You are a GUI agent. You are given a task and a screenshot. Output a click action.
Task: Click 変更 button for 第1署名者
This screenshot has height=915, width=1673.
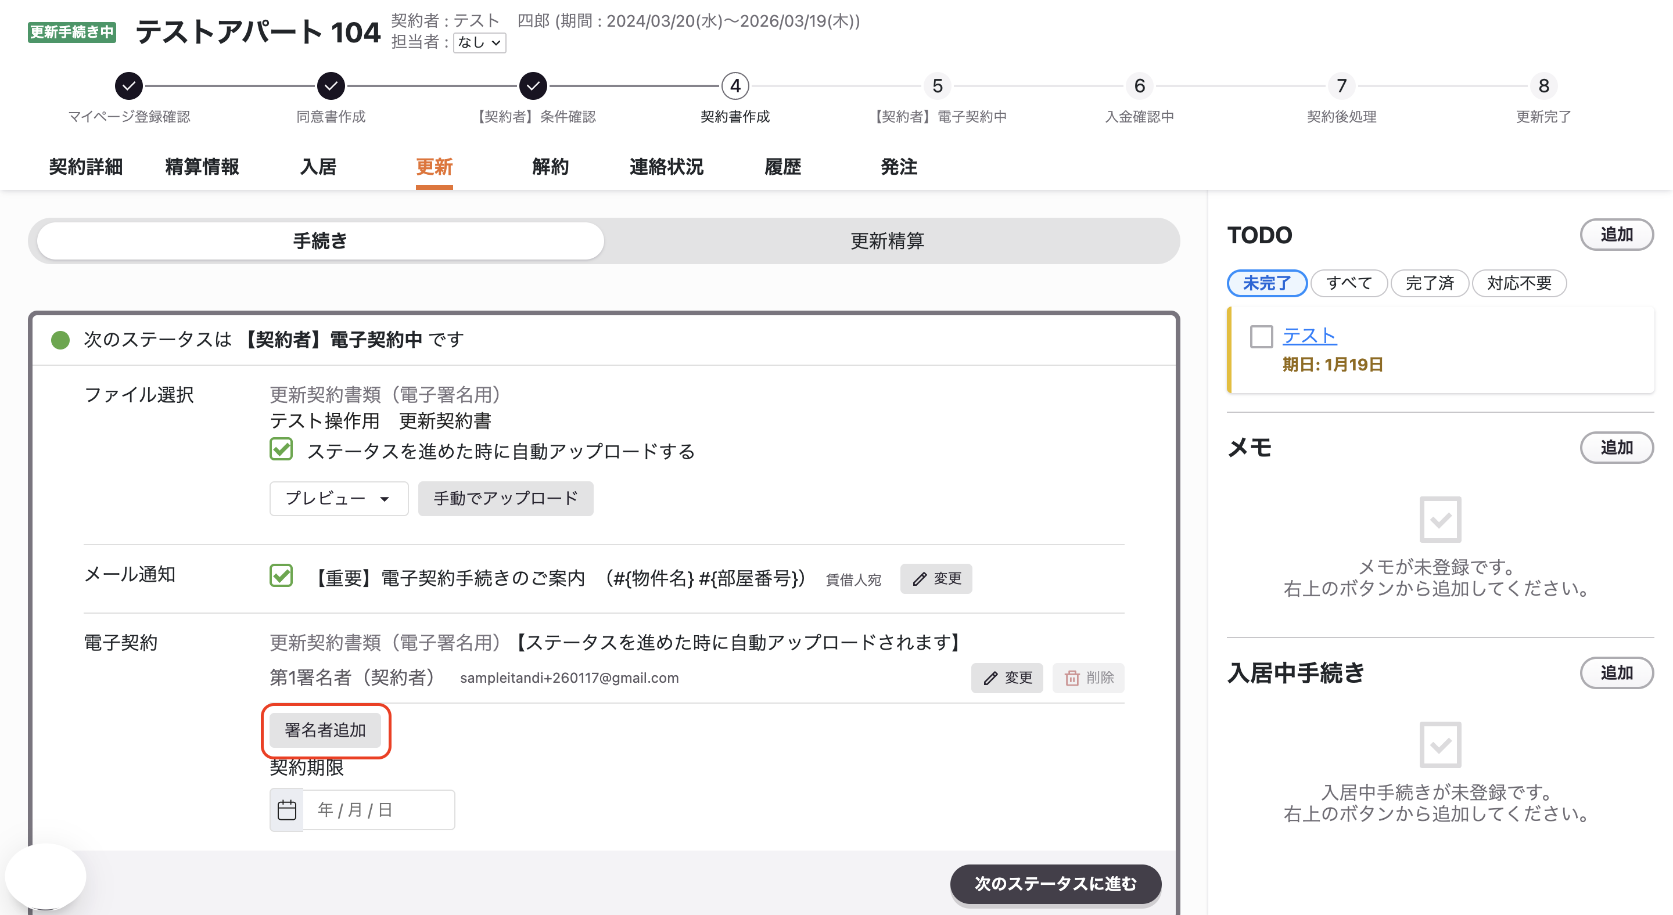pos(1007,678)
